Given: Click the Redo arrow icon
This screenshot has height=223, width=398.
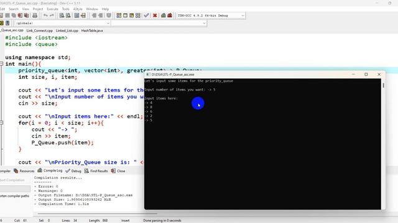Looking at the screenshot, I should 52,15.
